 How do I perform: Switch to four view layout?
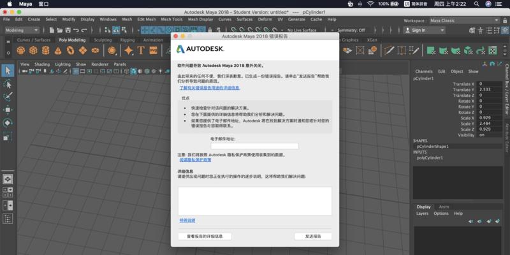point(8,193)
